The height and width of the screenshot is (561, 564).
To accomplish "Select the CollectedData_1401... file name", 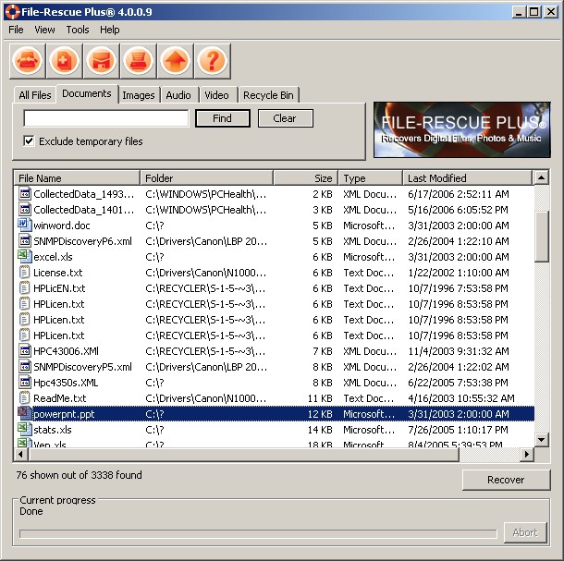I will tap(83, 210).
